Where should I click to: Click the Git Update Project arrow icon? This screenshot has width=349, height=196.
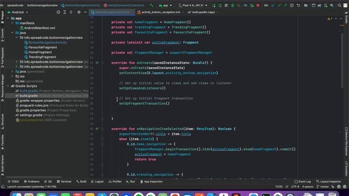click(x=273, y=5)
